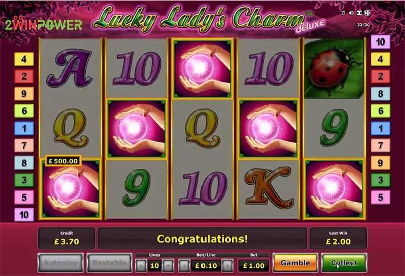
Task: Click the crystal ball in bottom-right reel
Action: pyautogui.click(x=335, y=189)
